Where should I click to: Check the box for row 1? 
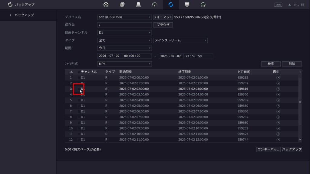click(79, 78)
